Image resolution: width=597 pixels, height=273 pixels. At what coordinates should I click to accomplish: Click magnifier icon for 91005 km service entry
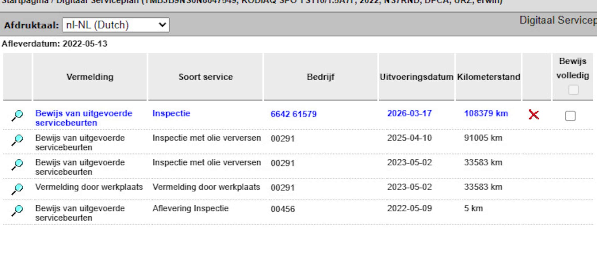click(17, 140)
